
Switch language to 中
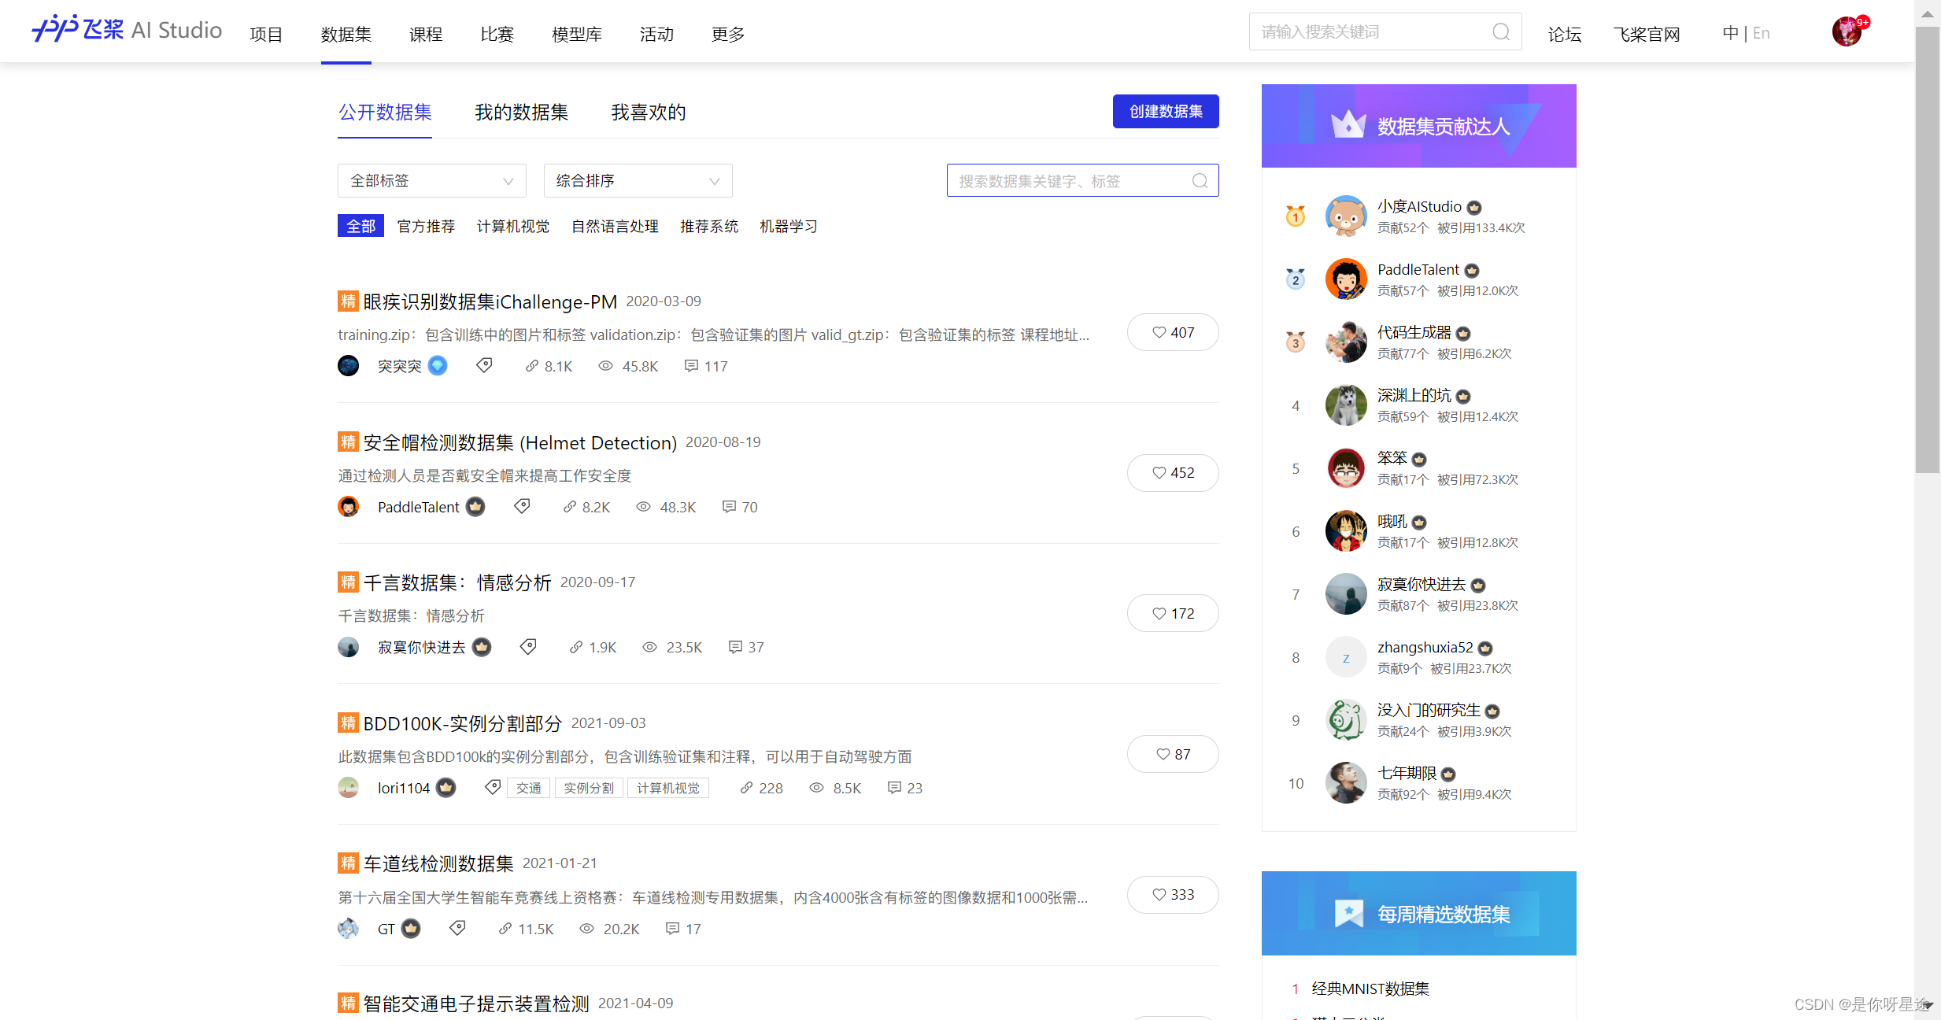[1730, 33]
